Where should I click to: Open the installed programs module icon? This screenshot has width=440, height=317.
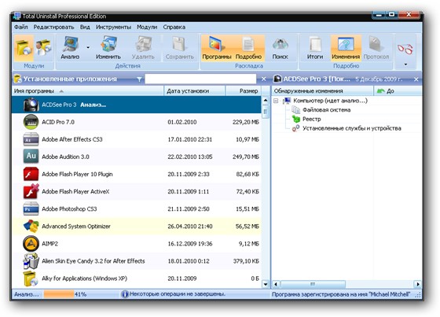click(24, 47)
